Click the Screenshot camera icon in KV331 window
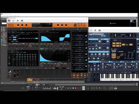 tap(22, 21)
